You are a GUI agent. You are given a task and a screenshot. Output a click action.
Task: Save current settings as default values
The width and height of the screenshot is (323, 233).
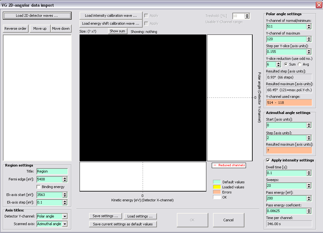(123, 224)
